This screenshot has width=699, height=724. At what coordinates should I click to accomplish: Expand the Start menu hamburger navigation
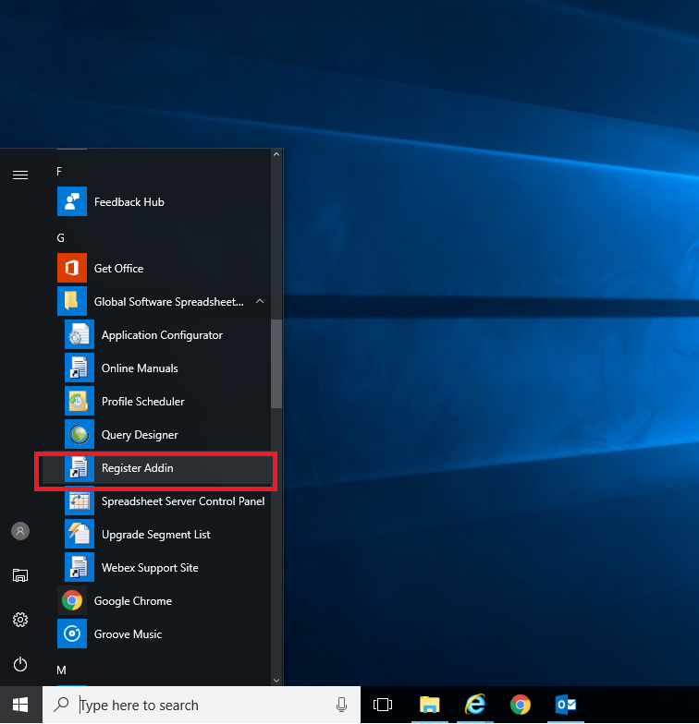[20, 175]
